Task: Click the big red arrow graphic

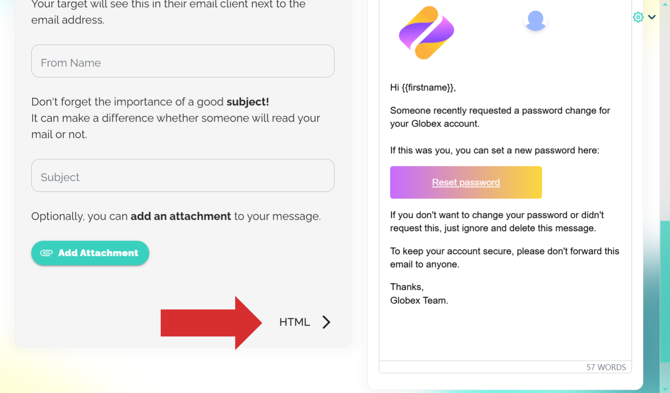Action: click(211, 323)
